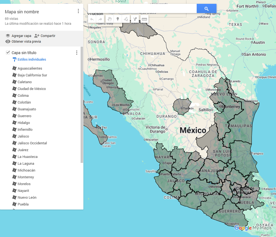Open layer options three-dot menu
Image resolution: width=276 pixels, height=237 pixels.
pos(77,53)
